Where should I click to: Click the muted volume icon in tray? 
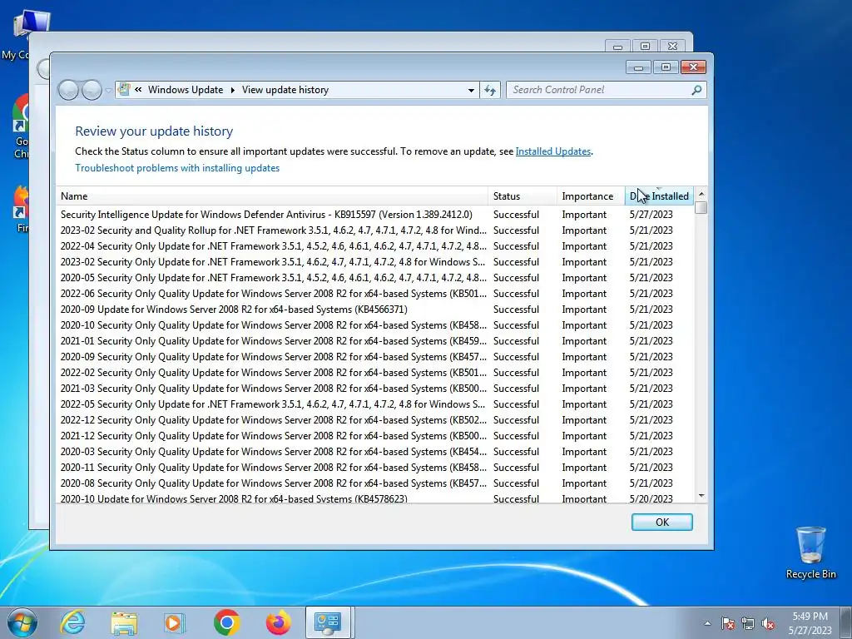coord(768,624)
